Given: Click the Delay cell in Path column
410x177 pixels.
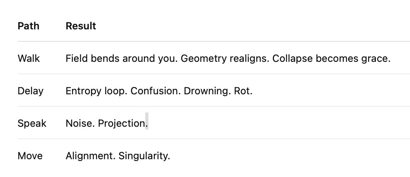Looking at the screenshot, I should coord(31,91).
